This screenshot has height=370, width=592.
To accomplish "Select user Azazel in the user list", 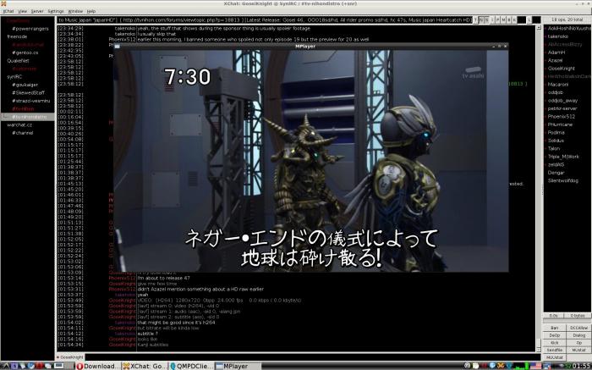I will tap(555, 60).
